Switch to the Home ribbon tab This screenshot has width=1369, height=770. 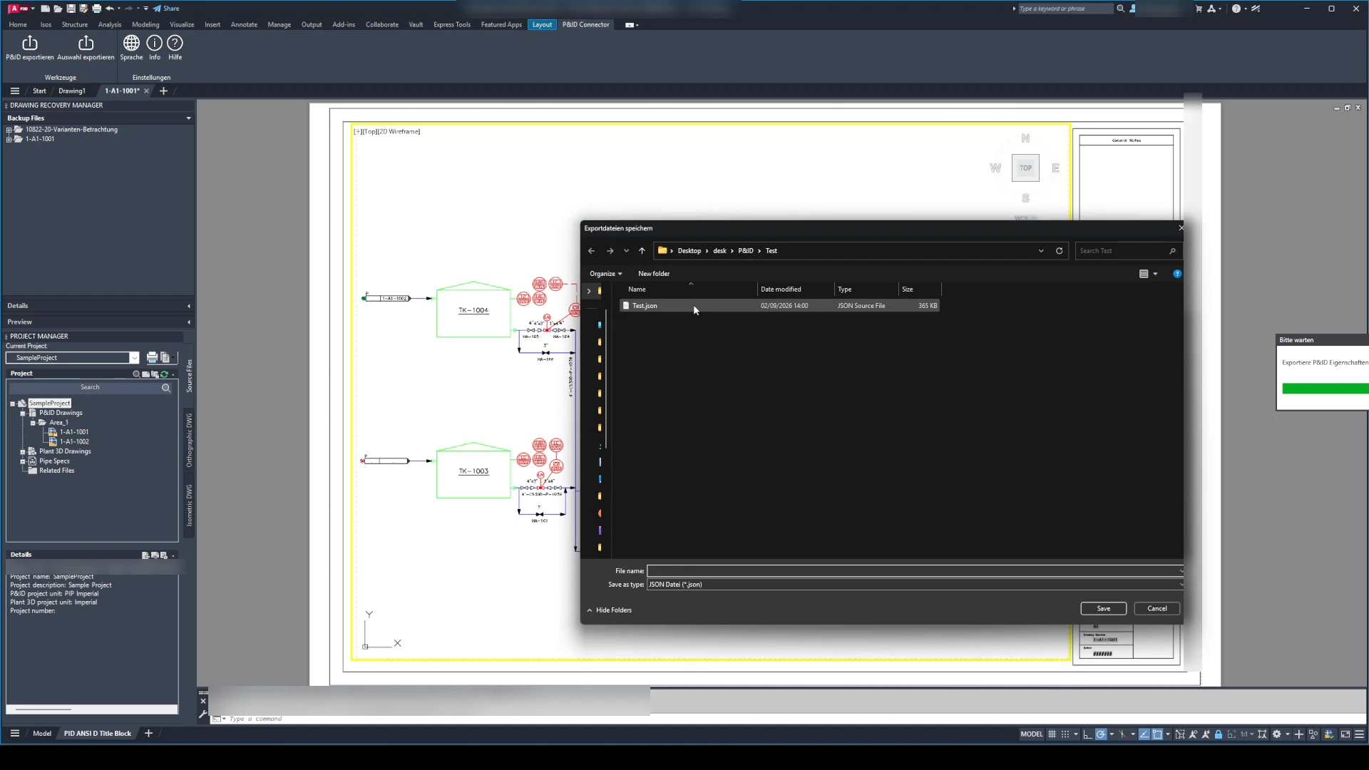point(18,25)
